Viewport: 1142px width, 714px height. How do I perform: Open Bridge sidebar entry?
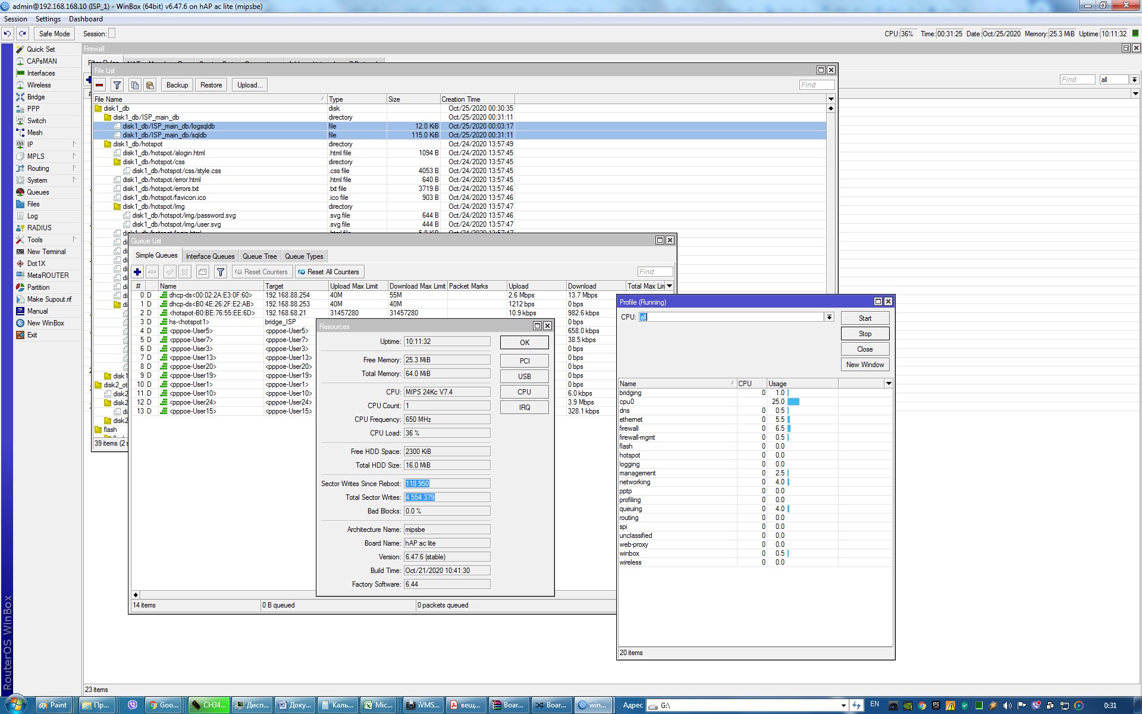click(36, 97)
